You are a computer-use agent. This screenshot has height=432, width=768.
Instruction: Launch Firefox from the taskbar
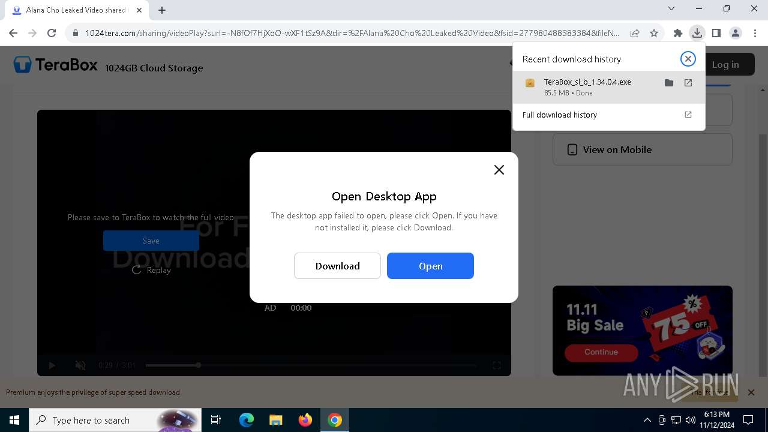tap(305, 420)
